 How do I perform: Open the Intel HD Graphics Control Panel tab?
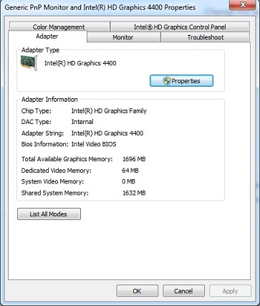[180, 27]
